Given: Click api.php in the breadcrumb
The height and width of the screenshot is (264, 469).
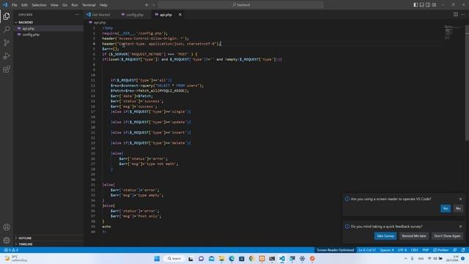Looking at the screenshot, I should [100, 23].
